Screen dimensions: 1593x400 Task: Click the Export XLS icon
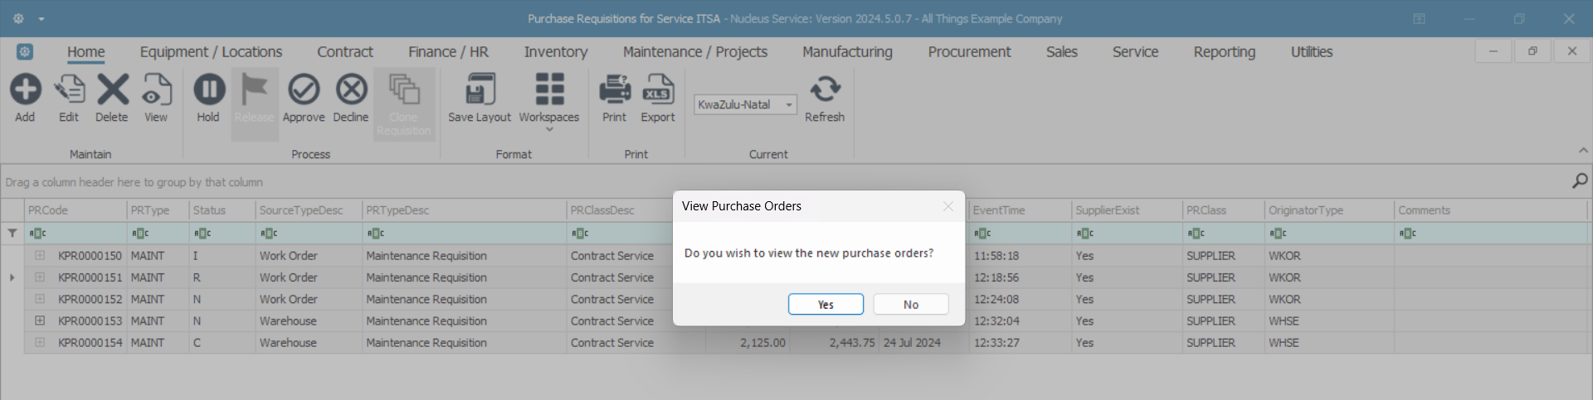tap(658, 89)
